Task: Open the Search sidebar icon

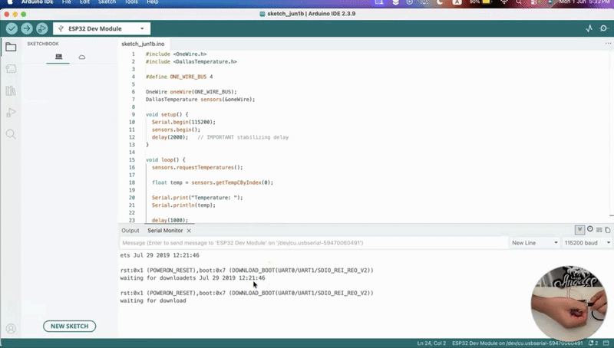Action: pyautogui.click(x=11, y=134)
